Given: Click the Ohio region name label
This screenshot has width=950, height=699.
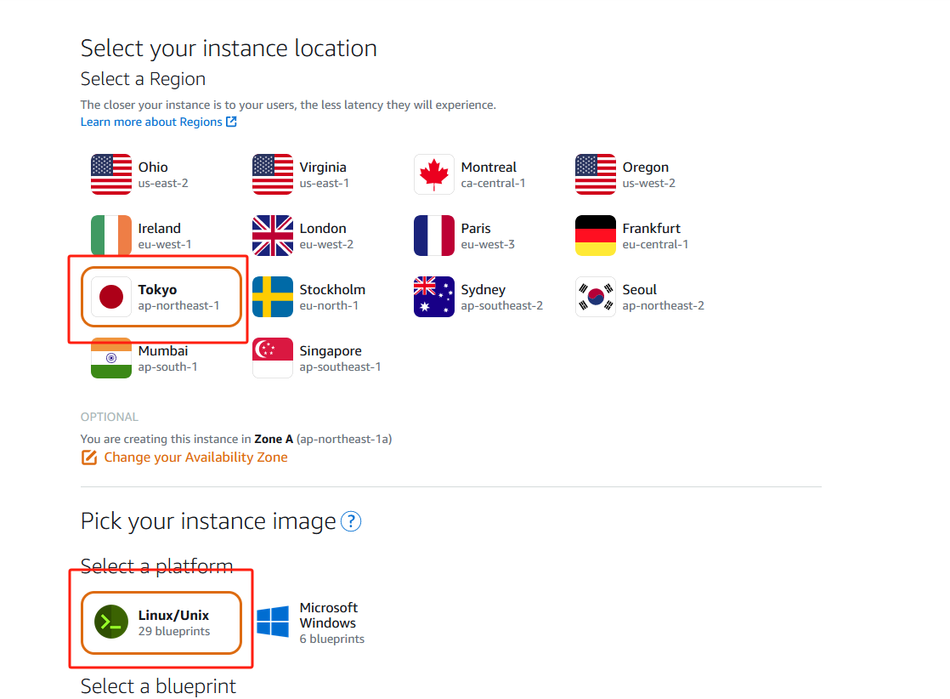Looking at the screenshot, I should pos(153,167).
